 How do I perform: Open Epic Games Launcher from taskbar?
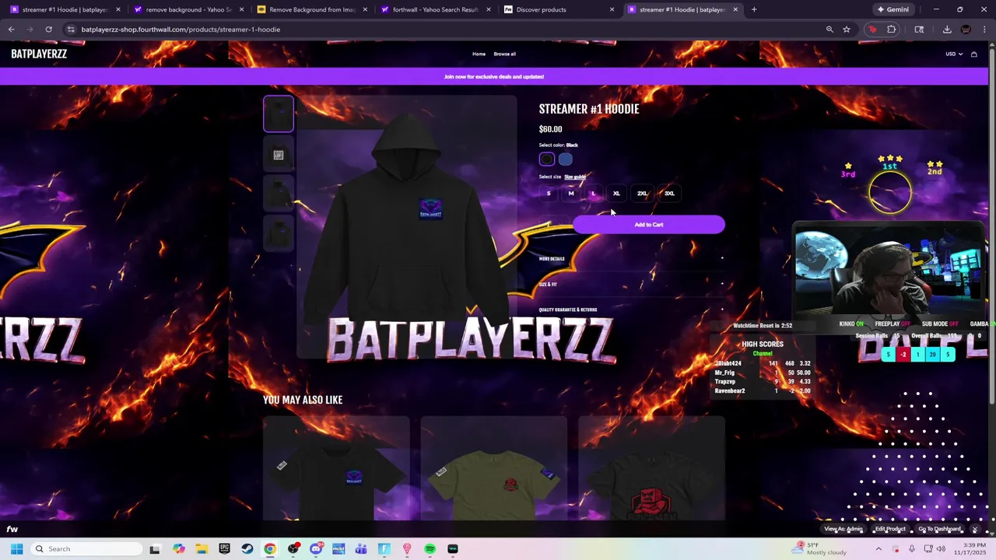[x=224, y=548]
